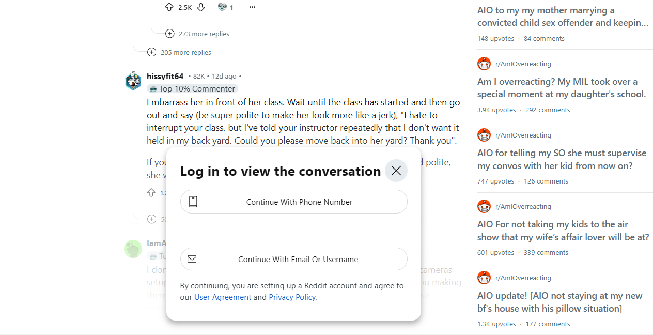This screenshot has height=335, width=653.
Task: Click hissyfit64's avatar
Action: (133, 81)
